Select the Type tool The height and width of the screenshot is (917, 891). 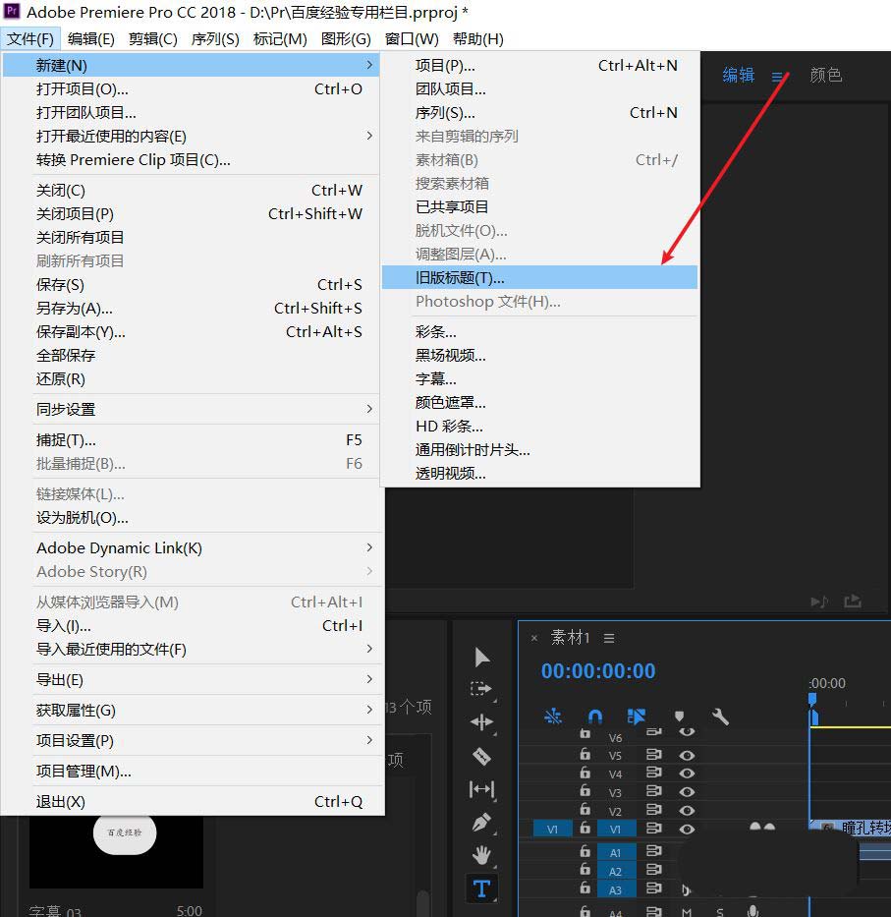pos(481,888)
